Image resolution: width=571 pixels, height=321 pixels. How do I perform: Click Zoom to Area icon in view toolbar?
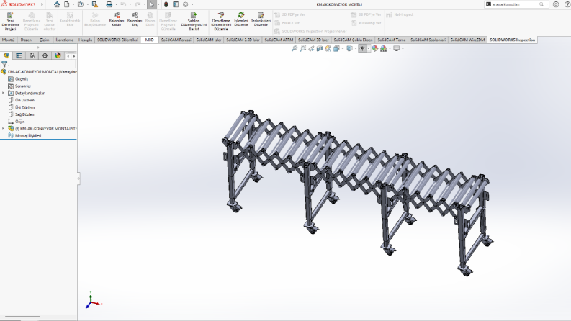[x=302, y=48]
